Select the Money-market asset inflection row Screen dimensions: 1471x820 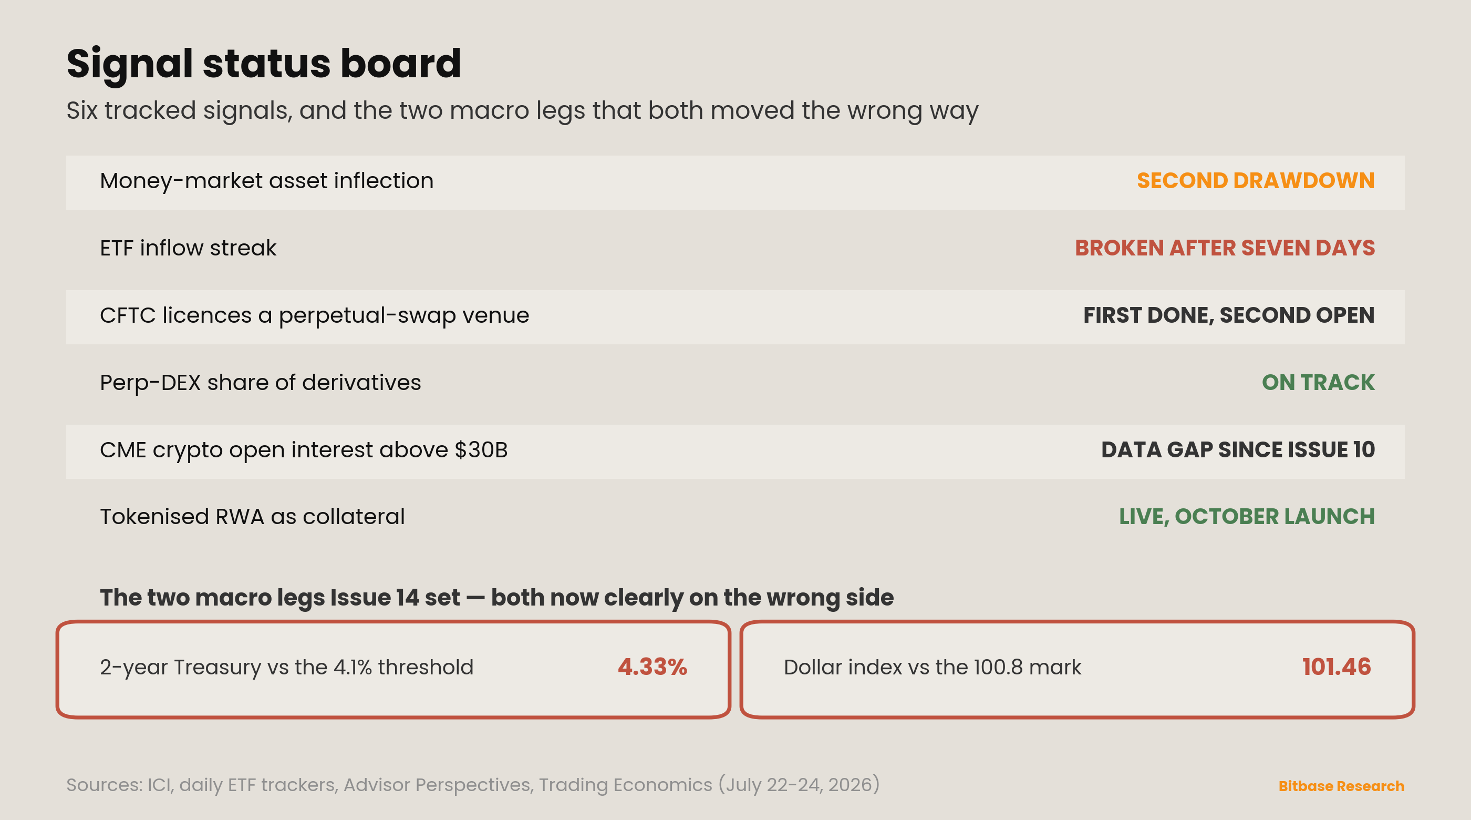pyautogui.click(x=735, y=182)
